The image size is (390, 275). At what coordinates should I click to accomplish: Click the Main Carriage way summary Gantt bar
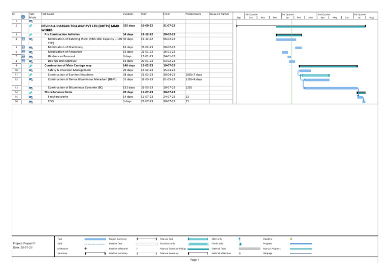click(x=328, y=66)
